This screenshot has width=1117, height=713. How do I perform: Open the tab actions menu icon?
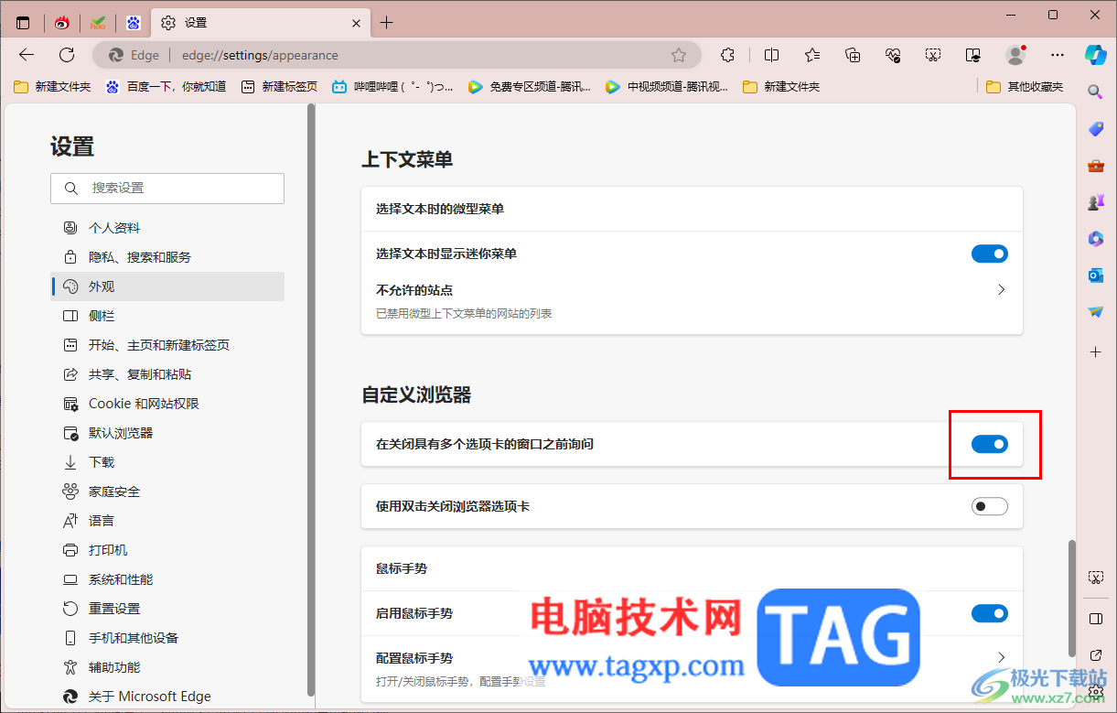click(23, 23)
